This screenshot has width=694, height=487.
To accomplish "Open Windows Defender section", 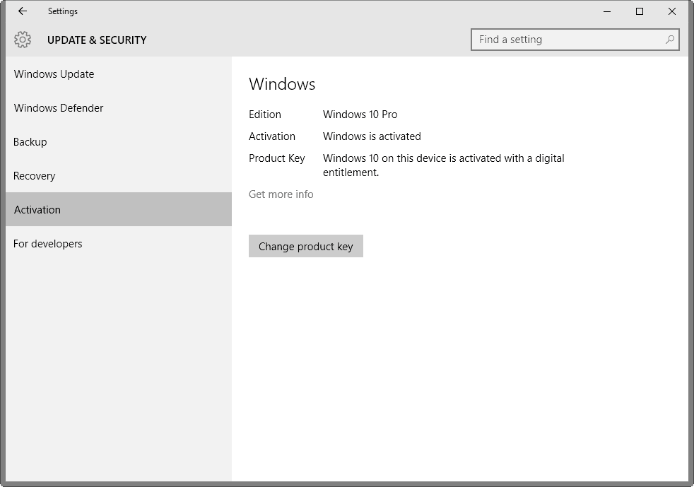I will point(119,108).
